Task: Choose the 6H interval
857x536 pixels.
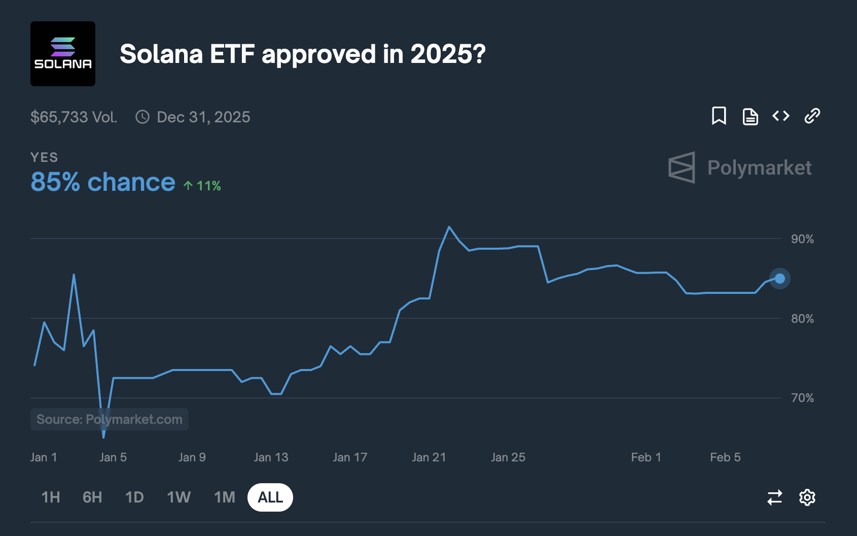Action: 92,497
